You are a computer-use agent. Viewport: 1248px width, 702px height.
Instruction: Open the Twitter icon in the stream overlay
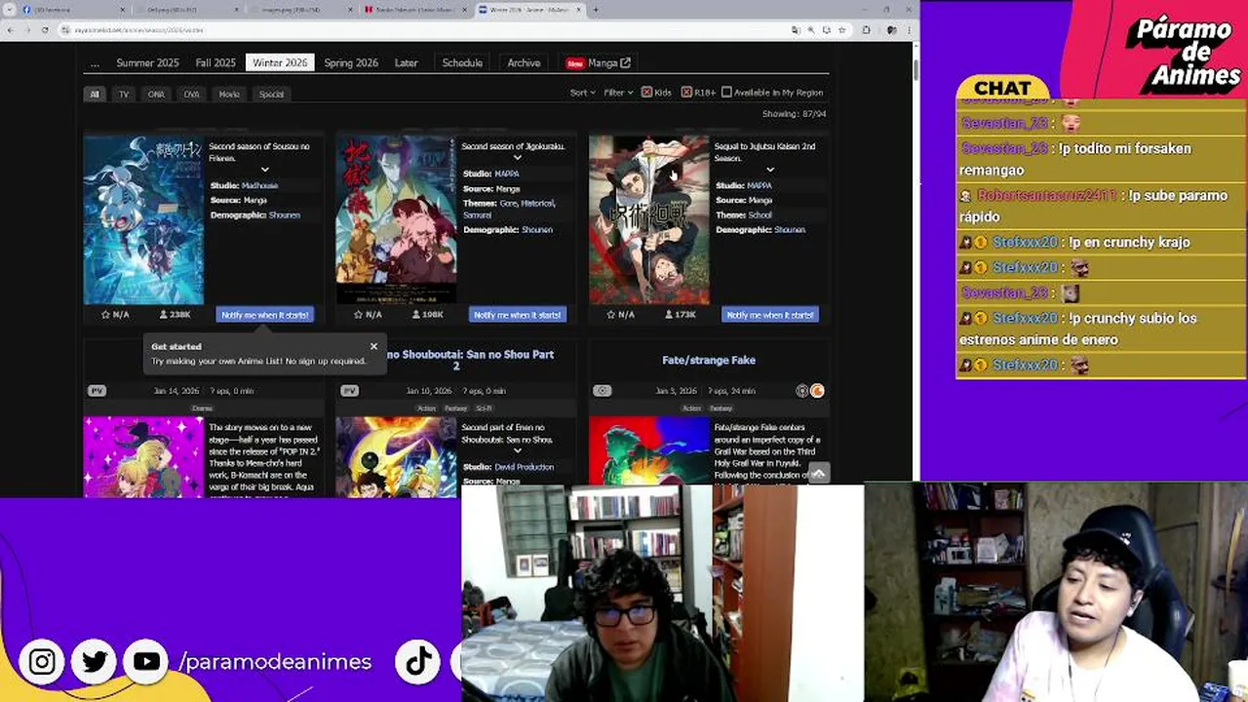(95, 662)
